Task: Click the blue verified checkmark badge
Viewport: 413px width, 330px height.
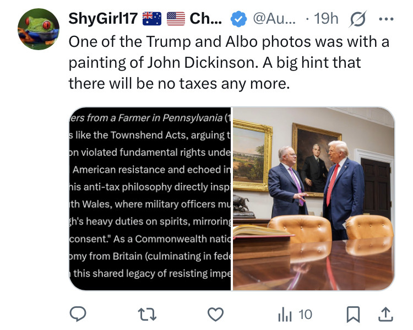Action: click(x=238, y=19)
